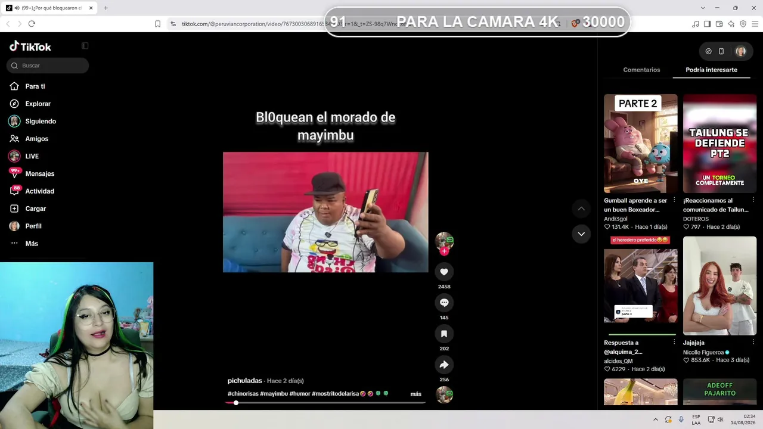Open the alcides_QM channel name

pyautogui.click(x=618, y=361)
